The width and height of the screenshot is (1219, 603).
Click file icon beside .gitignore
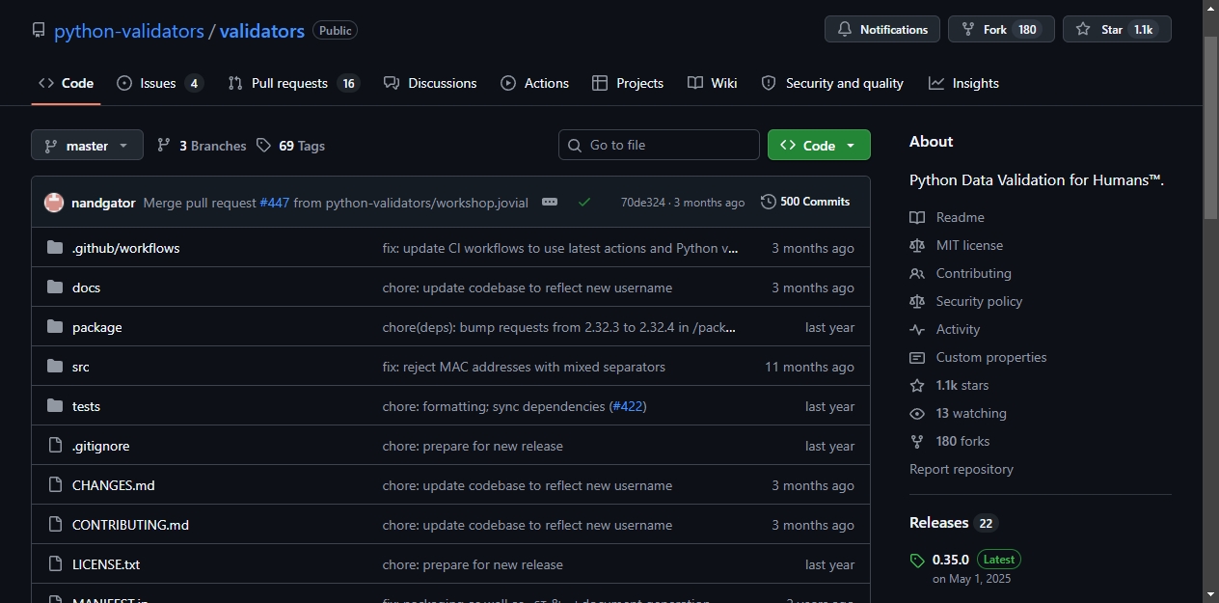55,446
